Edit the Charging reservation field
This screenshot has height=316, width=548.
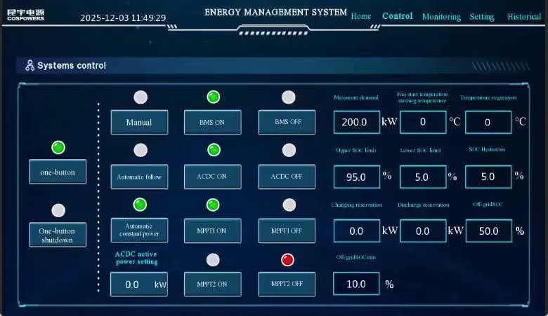(x=356, y=231)
